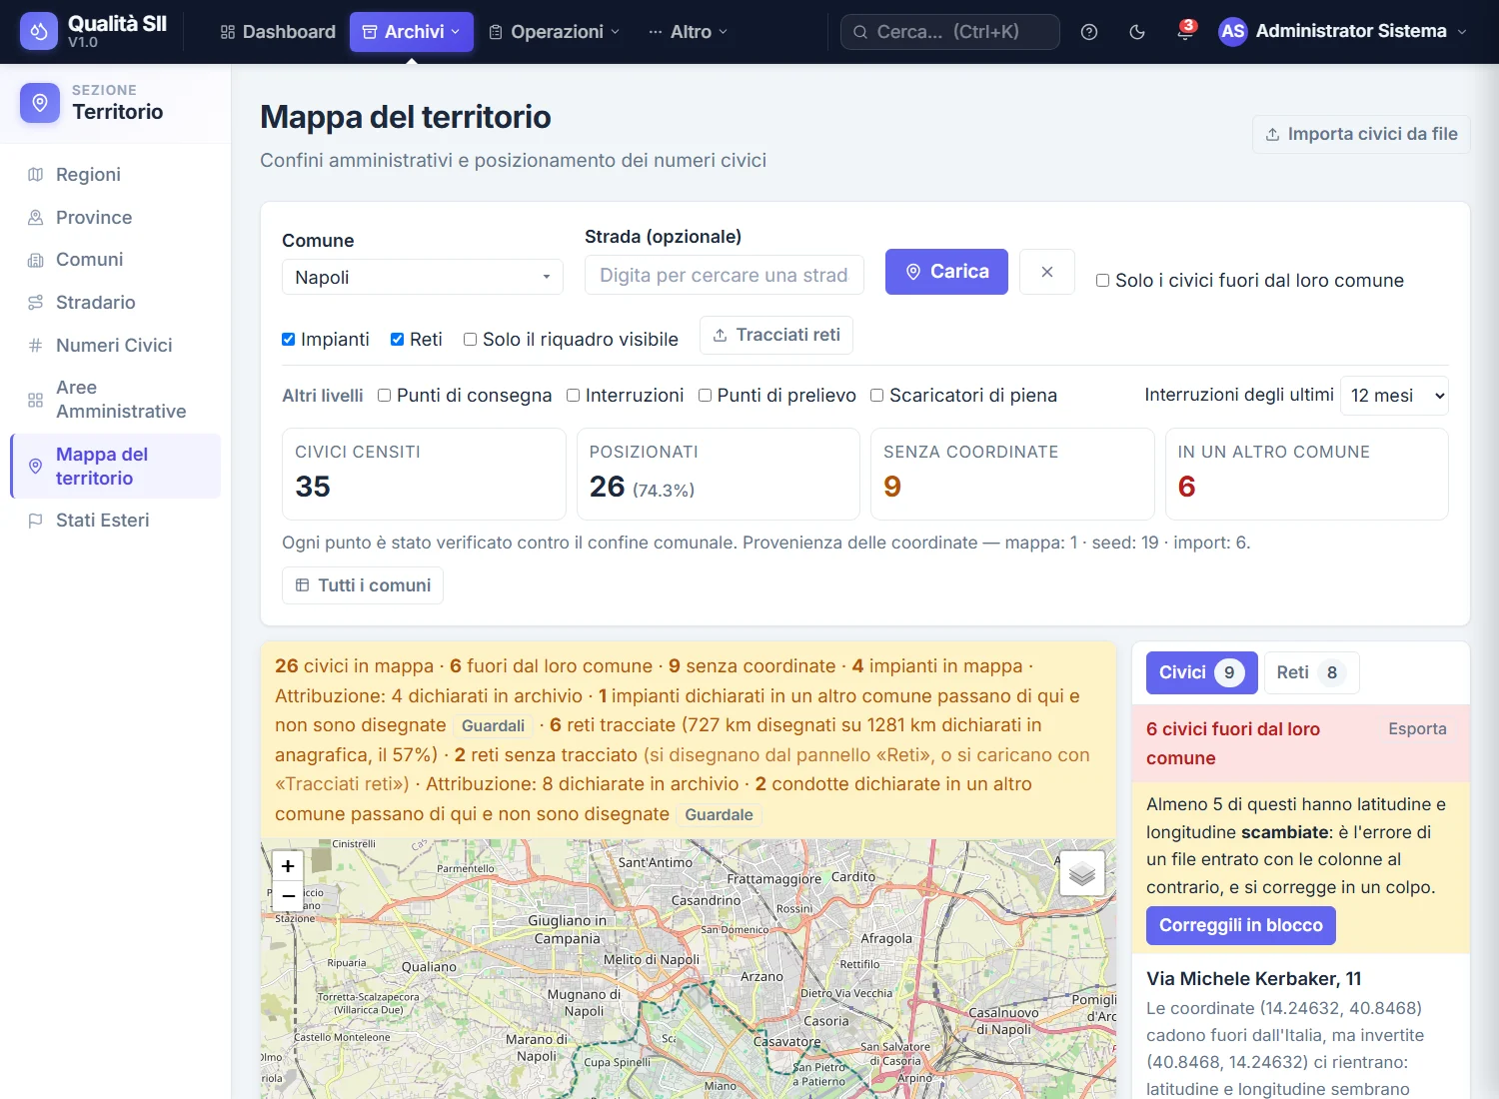The height and width of the screenshot is (1099, 1499).
Task: Open Numeri Civici in the sidebar
Action: point(115,346)
